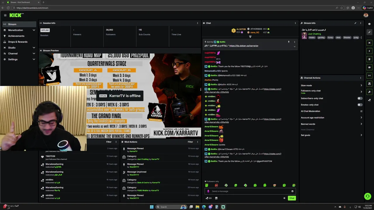Viewport: 374px width, 210px height.
Task: Click the stream preview widget icon in the right rail
Action: click(x=369, y=43)
